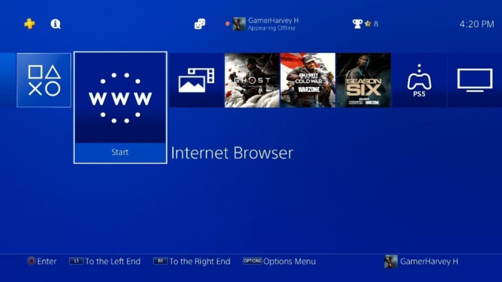Open the Trophies cup icon
The width and height of the screenshot is (502, 282).
point(357,23)
